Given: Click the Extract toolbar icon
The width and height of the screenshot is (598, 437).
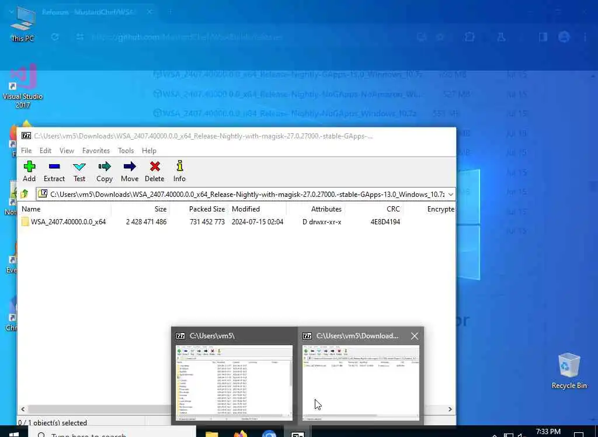Looking at the screenshot, I should click(54, 171).
